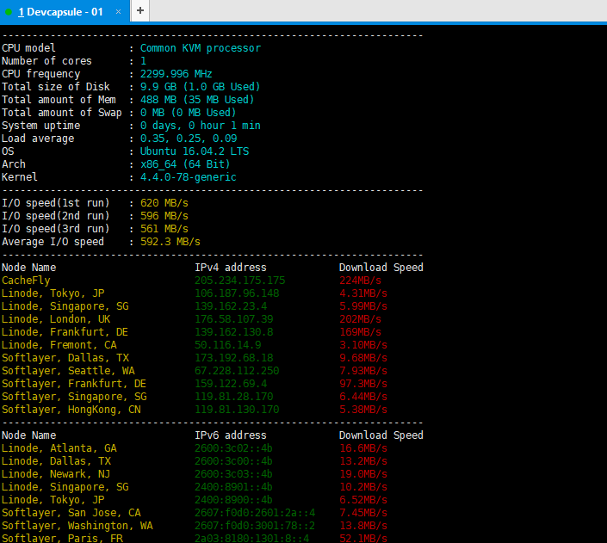Image resolution: width=607 pixels, height=543 pixels.
Task: Click the IP address 139.162.23.4
Action: 231,306
